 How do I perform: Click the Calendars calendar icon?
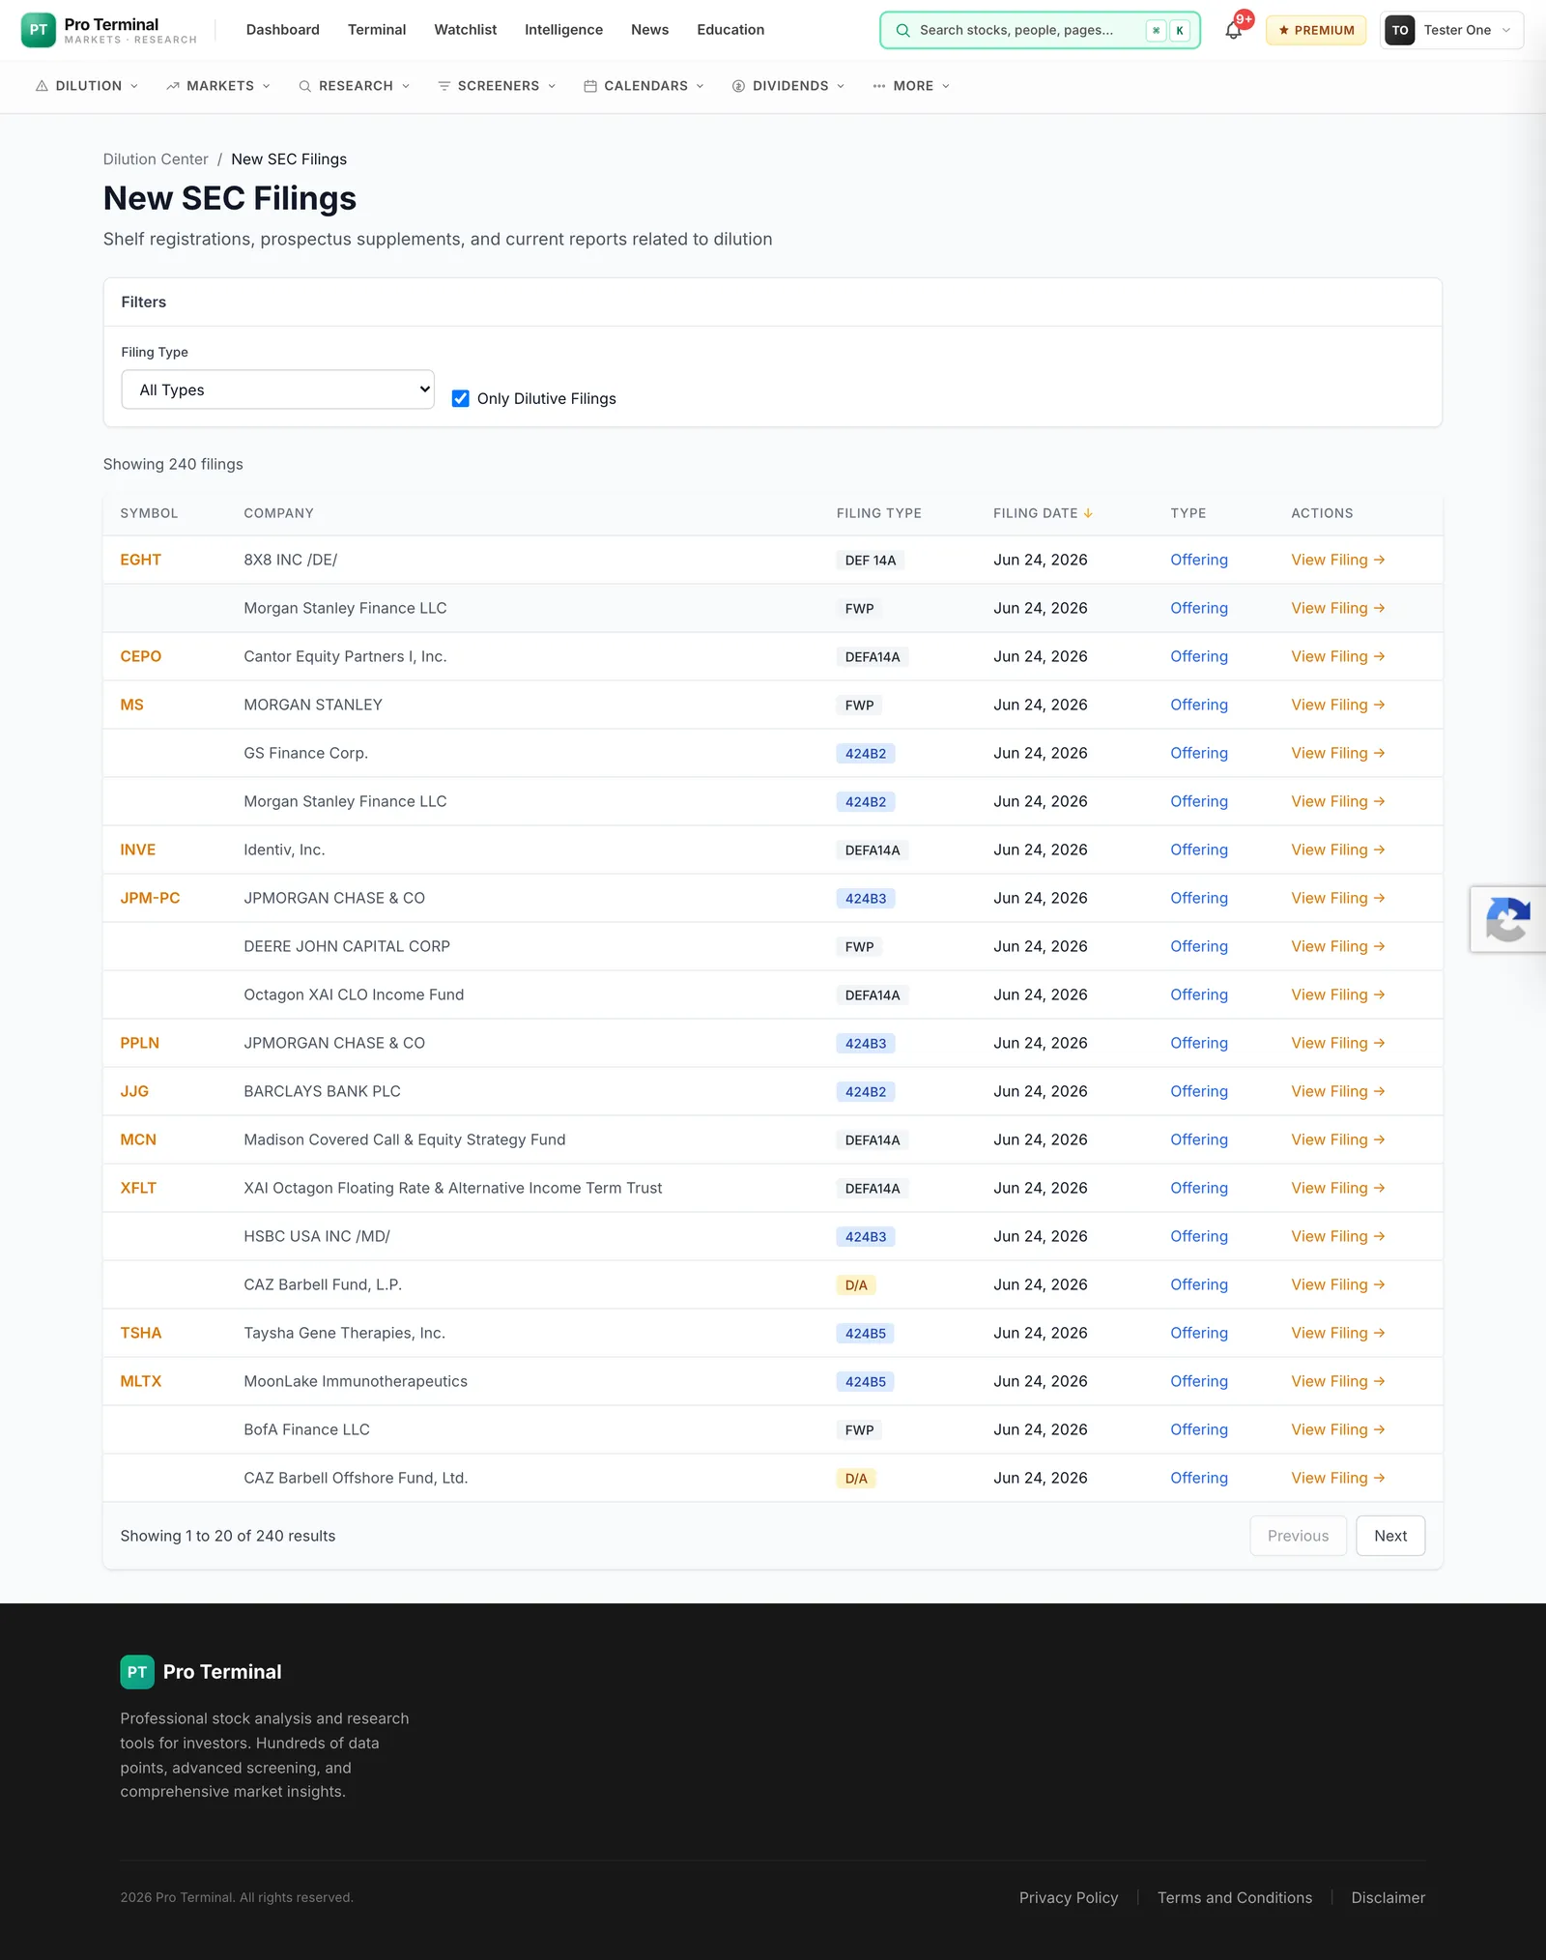click(590, 86)
